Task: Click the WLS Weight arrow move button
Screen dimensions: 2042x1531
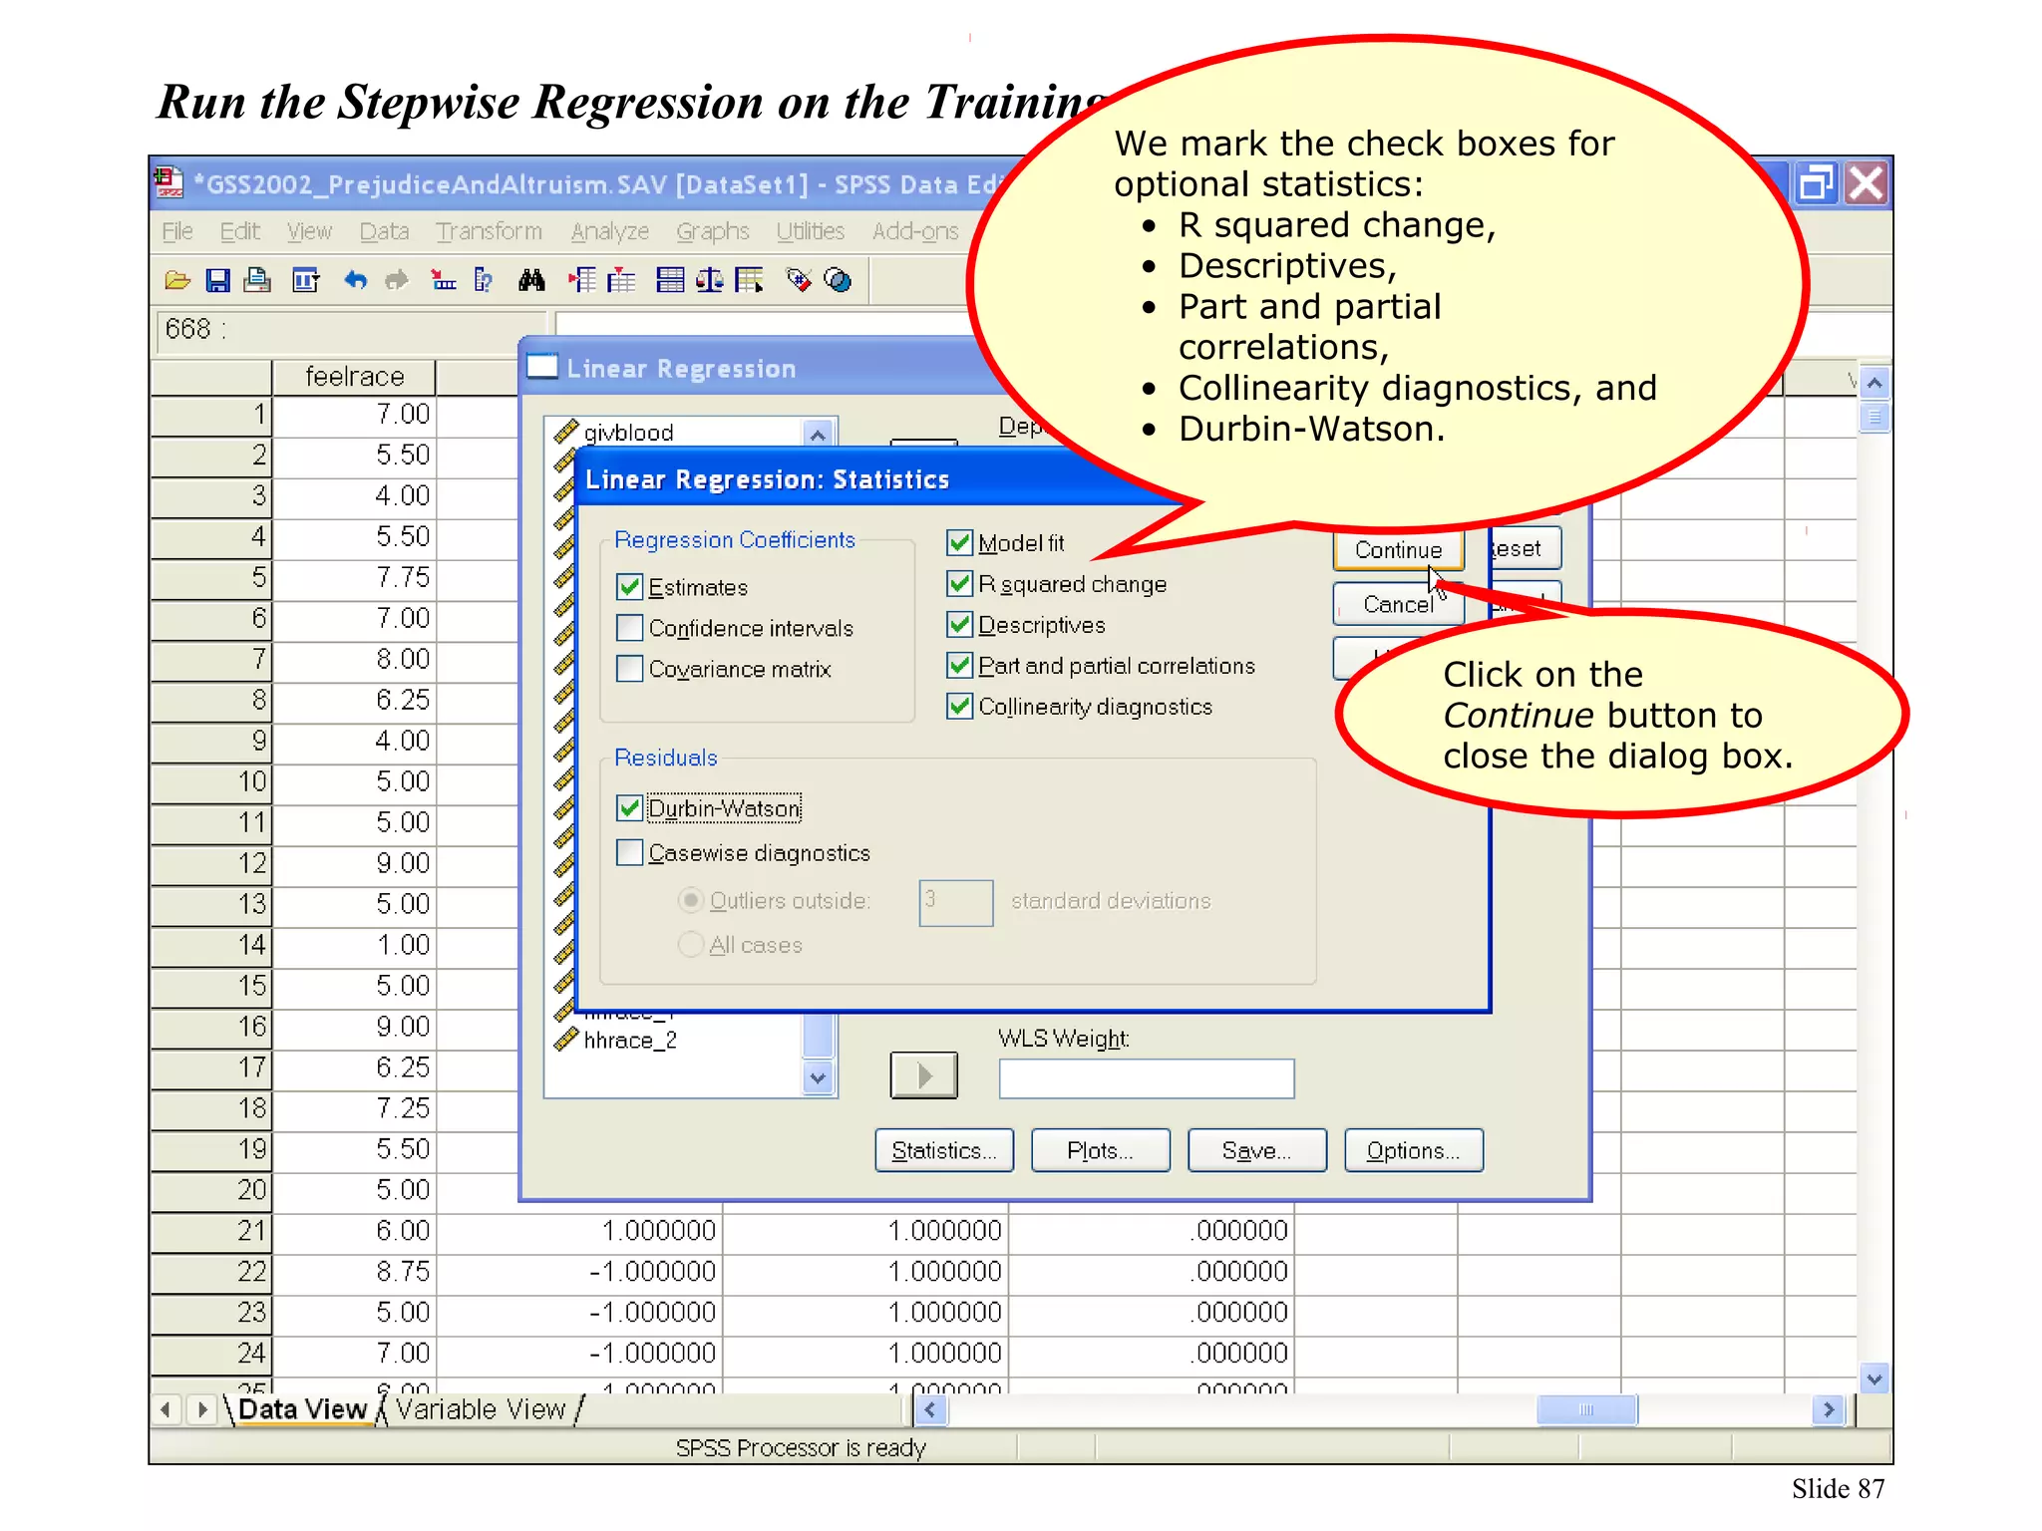Action: (x=923, y=1075)
